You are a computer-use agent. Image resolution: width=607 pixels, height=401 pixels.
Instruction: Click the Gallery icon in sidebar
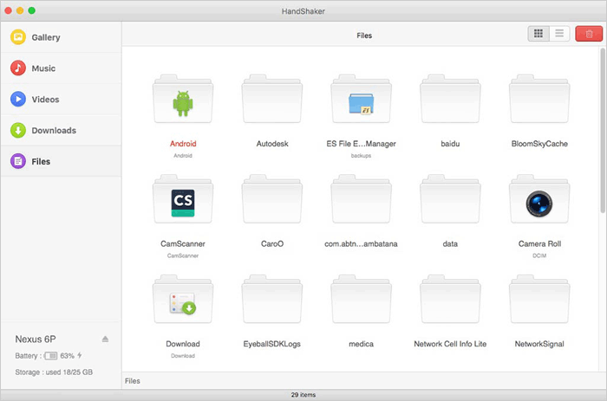(17, 37)
